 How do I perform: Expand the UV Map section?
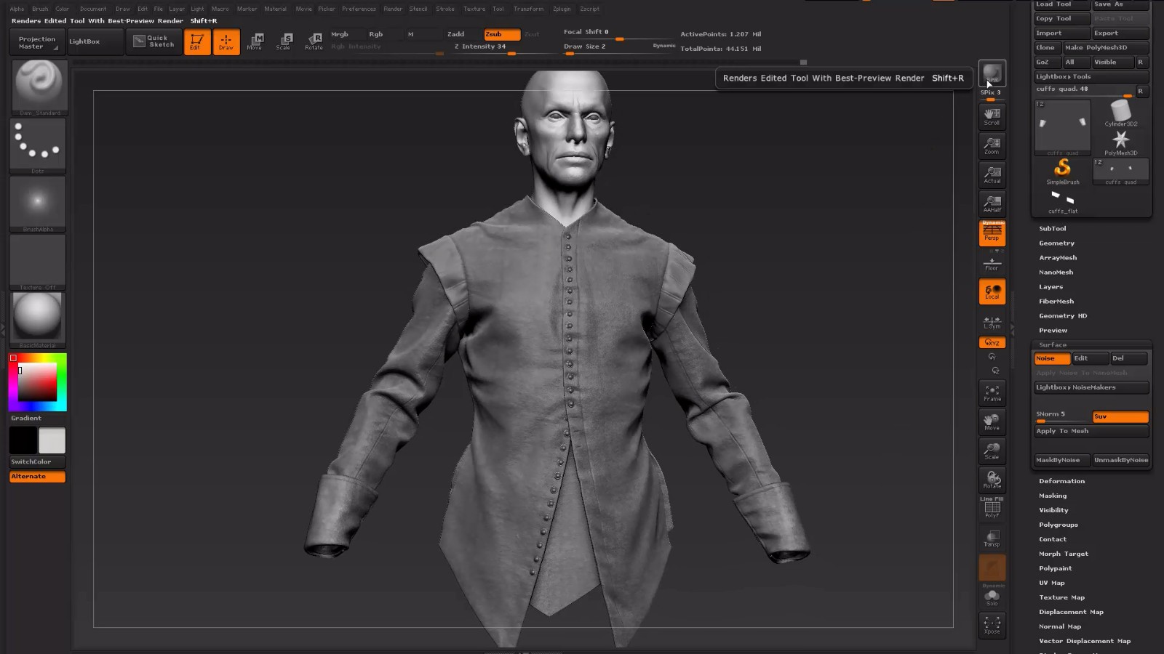[x=1051, y=583]
